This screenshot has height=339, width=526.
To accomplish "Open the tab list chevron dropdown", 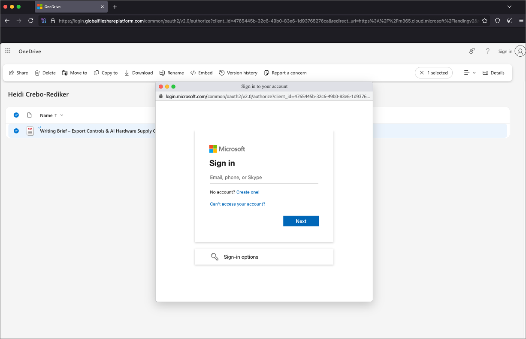I will click(x=509, y=7).
